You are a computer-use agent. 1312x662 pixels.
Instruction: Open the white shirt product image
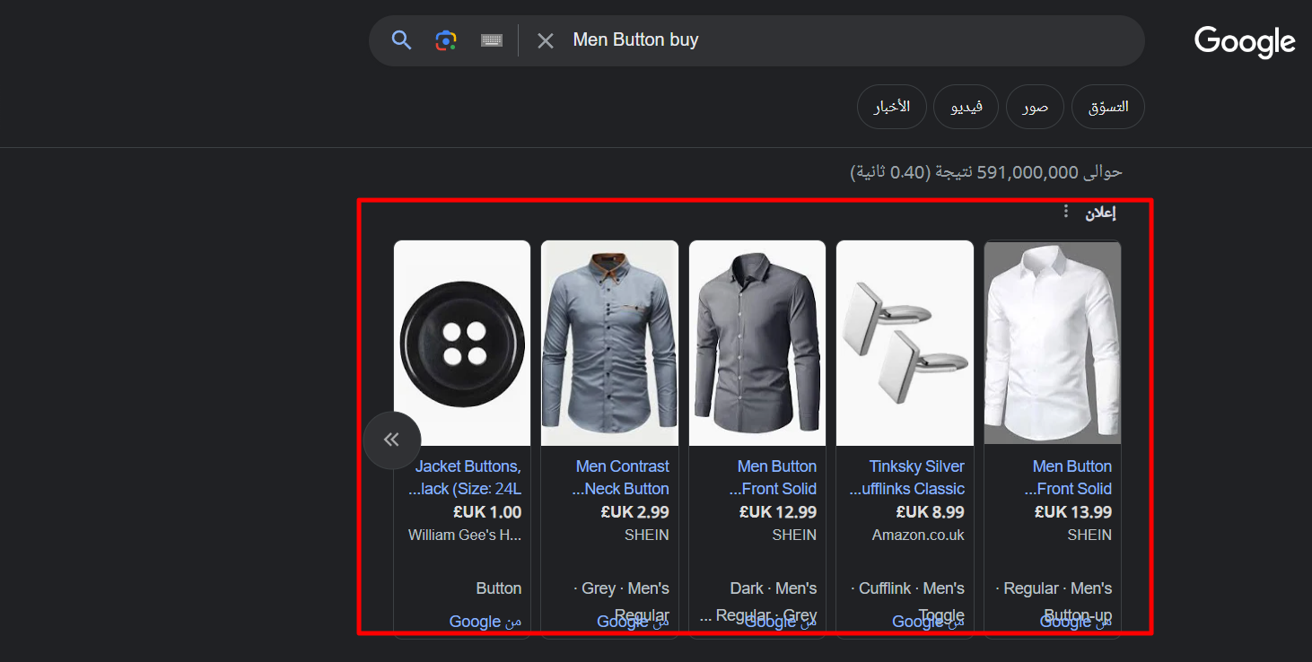1053,343
